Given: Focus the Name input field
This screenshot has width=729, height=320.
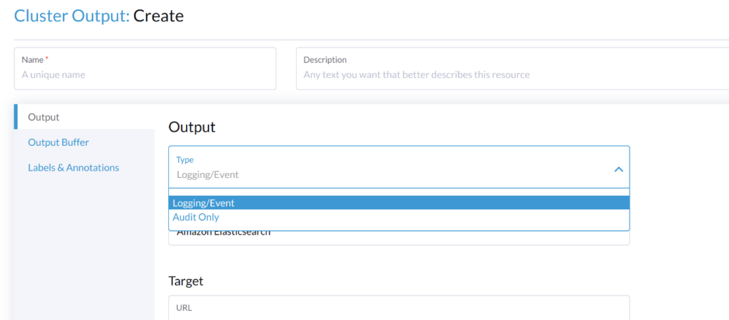Looking at the screenshot, I should coord(145,75).
